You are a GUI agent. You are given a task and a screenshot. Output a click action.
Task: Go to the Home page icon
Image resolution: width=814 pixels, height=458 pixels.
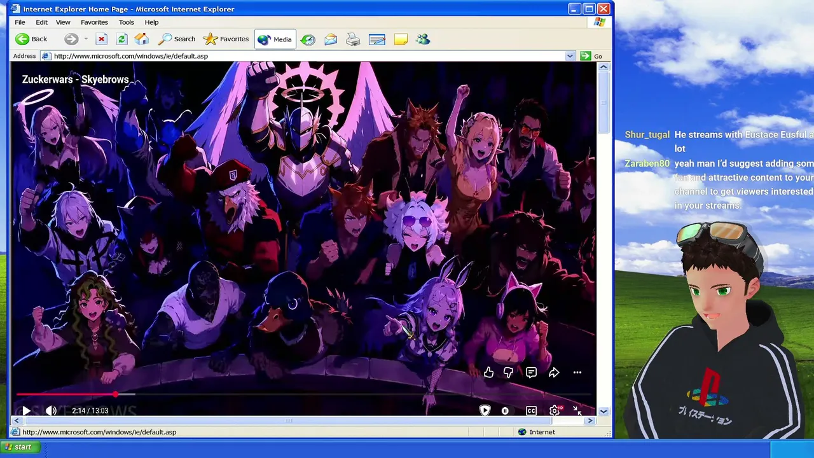coord(141,39)
